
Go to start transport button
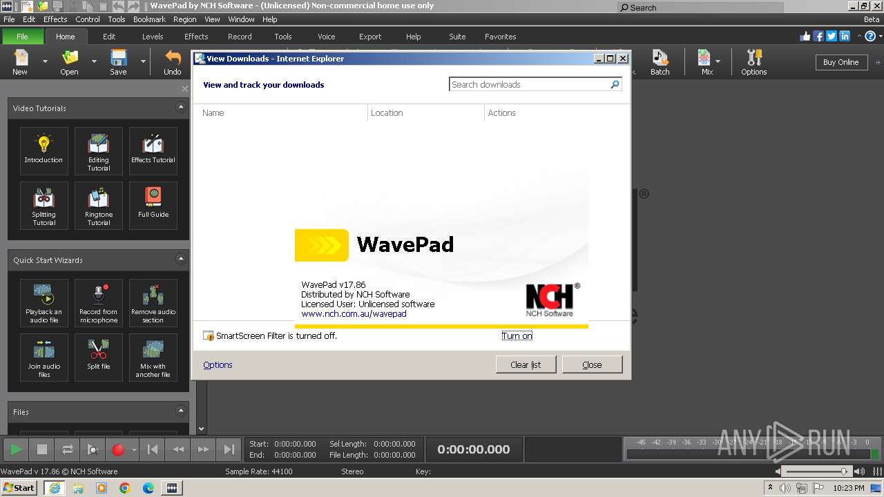click(153, 449)
